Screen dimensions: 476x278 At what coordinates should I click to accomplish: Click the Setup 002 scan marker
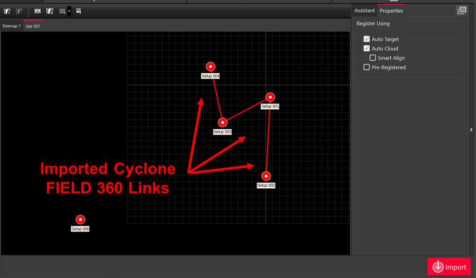266,176
